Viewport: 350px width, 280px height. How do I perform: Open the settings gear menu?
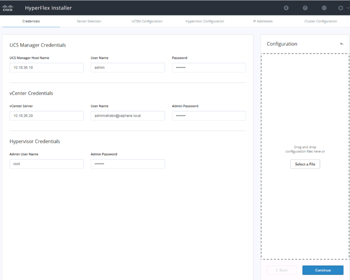[x=340, y=8]
